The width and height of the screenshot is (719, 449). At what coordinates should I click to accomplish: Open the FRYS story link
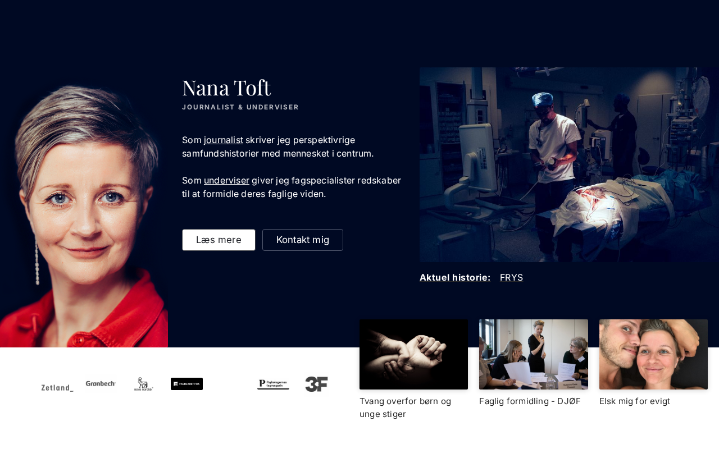[x=511, y=277]
